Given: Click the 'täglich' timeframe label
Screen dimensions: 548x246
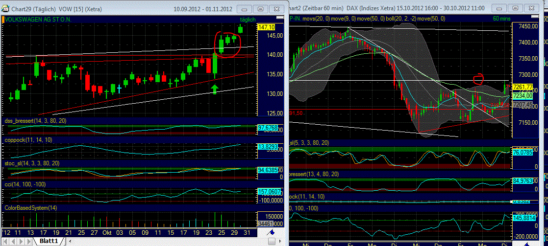Looking at the screenshot, I should (248, 20).
